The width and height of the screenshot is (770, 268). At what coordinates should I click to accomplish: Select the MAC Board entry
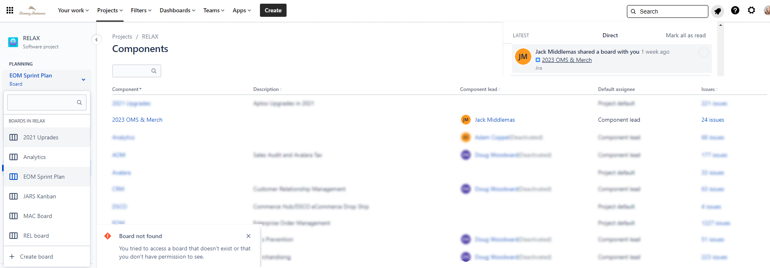tap(47, 216)
